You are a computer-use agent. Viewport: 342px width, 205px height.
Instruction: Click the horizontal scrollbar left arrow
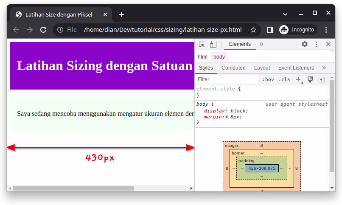tap(10, 188)
